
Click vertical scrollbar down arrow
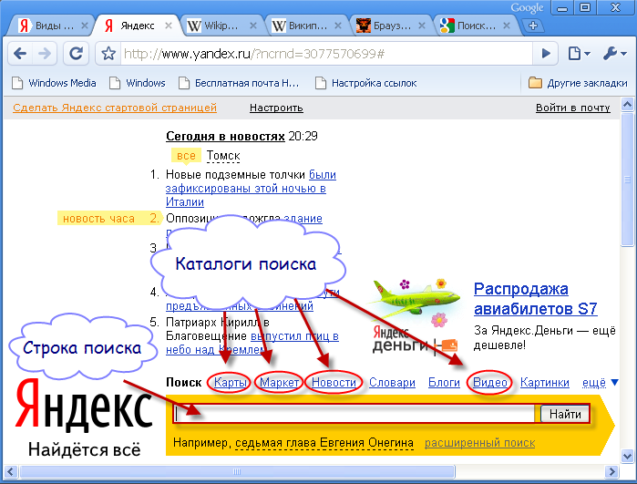[628, 457]
